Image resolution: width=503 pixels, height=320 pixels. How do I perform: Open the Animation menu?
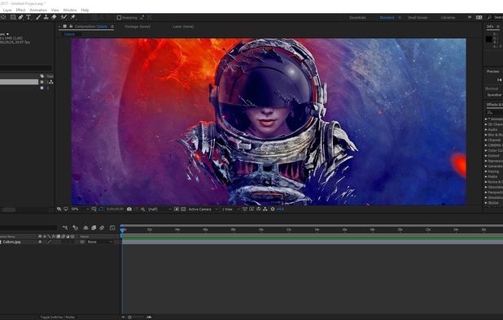pyautogui.click(x=38, y=11)
